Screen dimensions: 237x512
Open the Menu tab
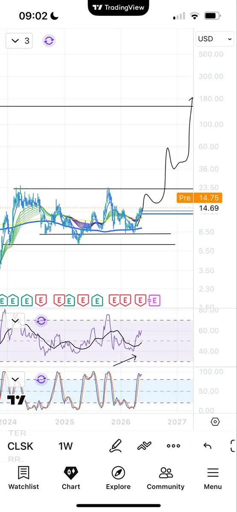click(x=213, y=477)
